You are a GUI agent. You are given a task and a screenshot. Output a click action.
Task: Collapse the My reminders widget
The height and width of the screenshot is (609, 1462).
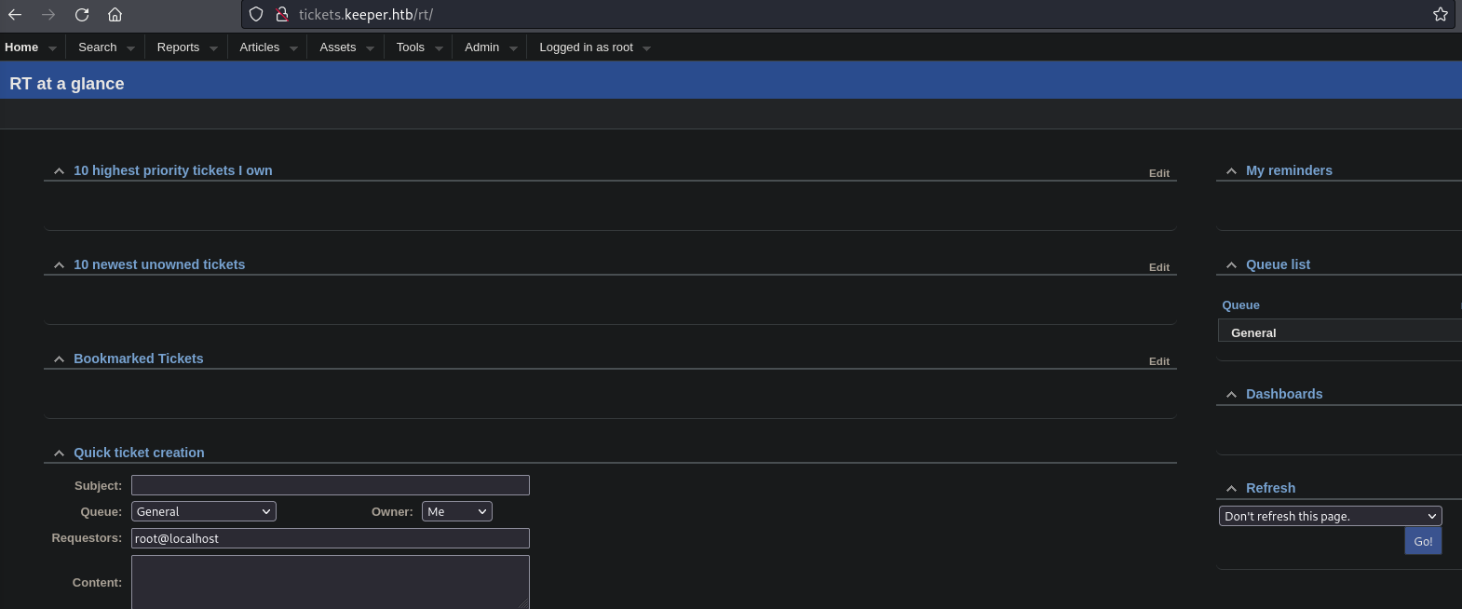tap(1231, 171)
